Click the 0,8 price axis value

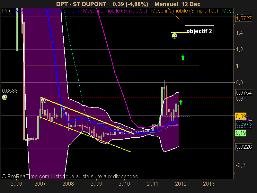[239, 82]
